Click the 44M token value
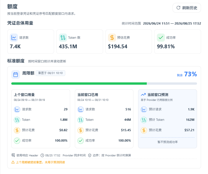Image resolution: width=208 pixels, height=174 pixels. 128,120
